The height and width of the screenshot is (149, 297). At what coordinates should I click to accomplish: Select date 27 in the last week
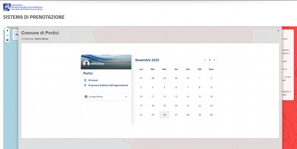click(176, 115)
